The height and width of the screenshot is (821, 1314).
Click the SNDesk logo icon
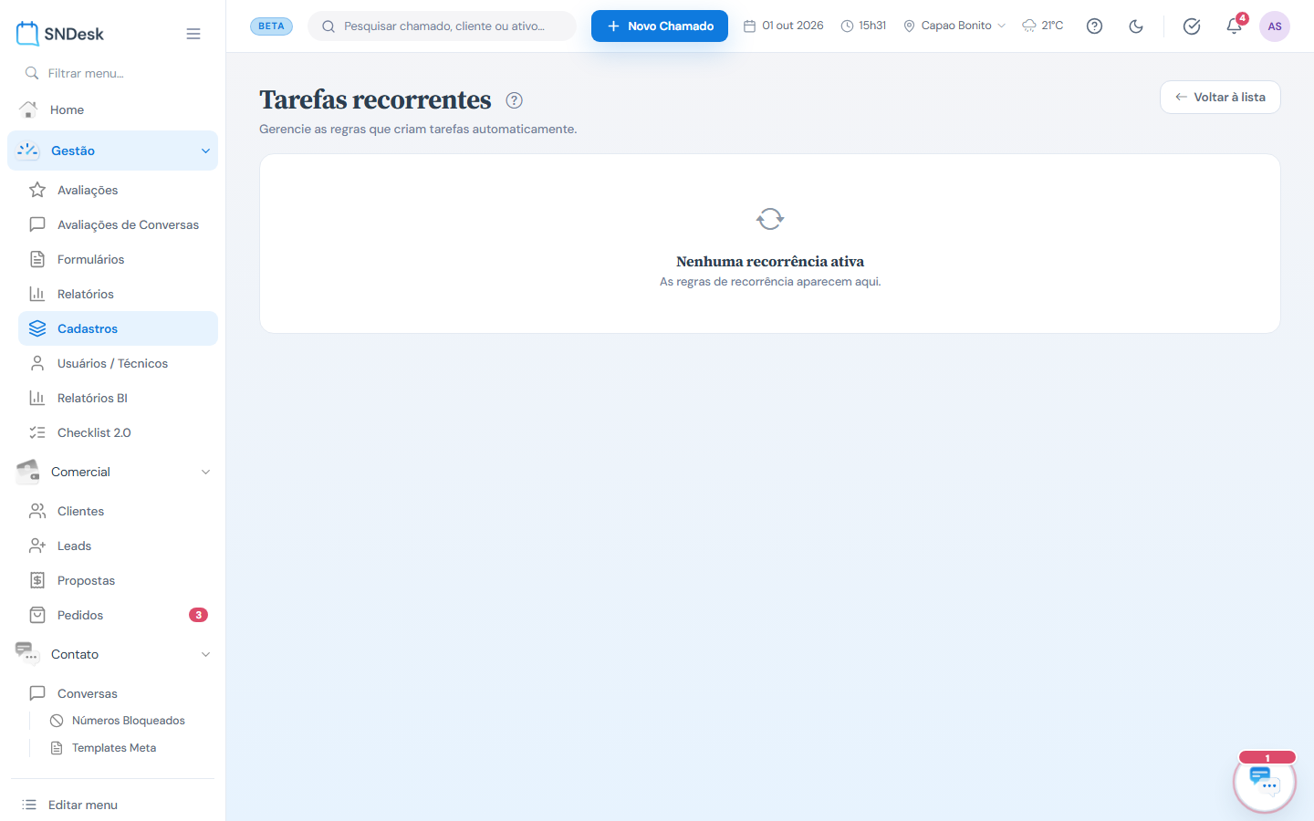(27, 34)
